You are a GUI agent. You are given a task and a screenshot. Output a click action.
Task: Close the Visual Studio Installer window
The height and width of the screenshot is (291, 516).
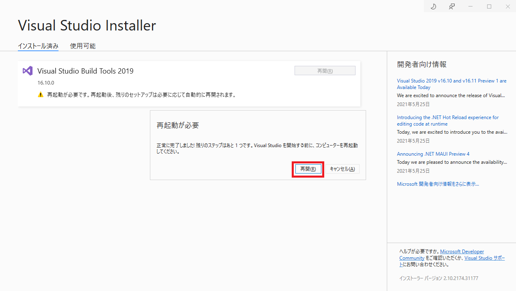pos(507,7)
